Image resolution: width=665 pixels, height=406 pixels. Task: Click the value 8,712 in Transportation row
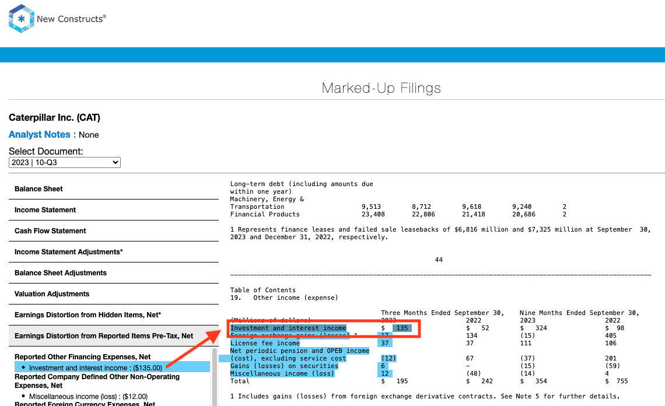tap(422, 207)
